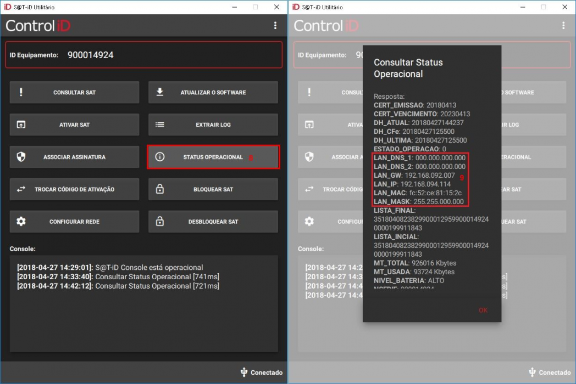Click the open padlock icon on Desbloquear SAT
Image resolution: width=576 pixels, height=384 pixels.
click(160, 221)
